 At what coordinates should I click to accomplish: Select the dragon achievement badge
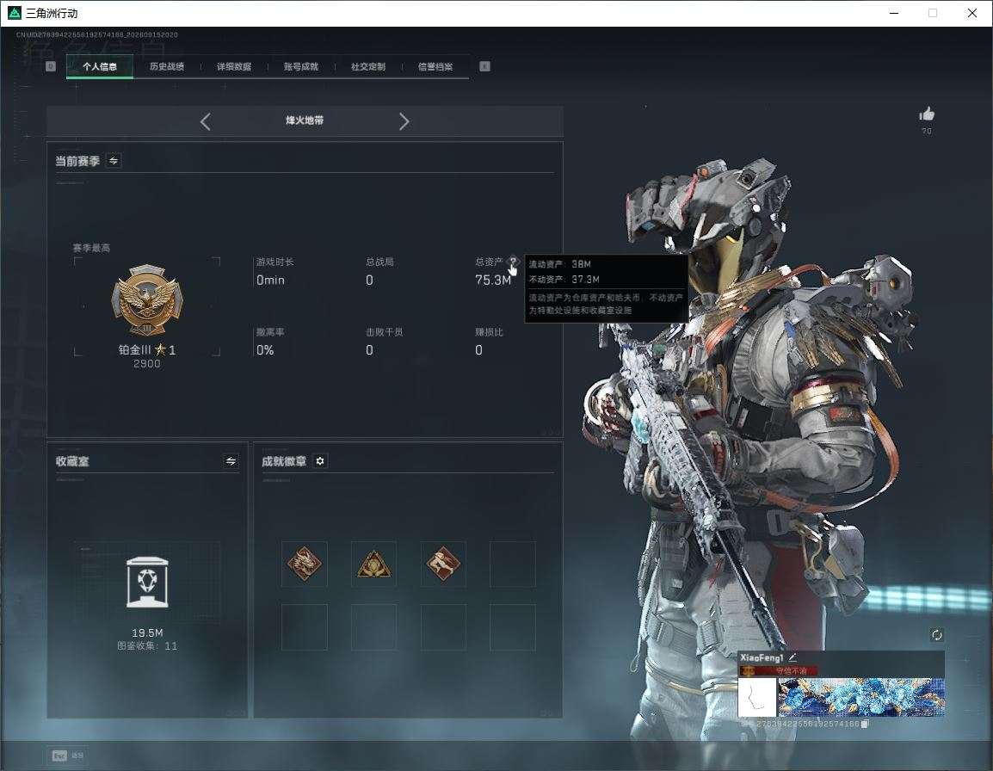click(x=305, y=564)
